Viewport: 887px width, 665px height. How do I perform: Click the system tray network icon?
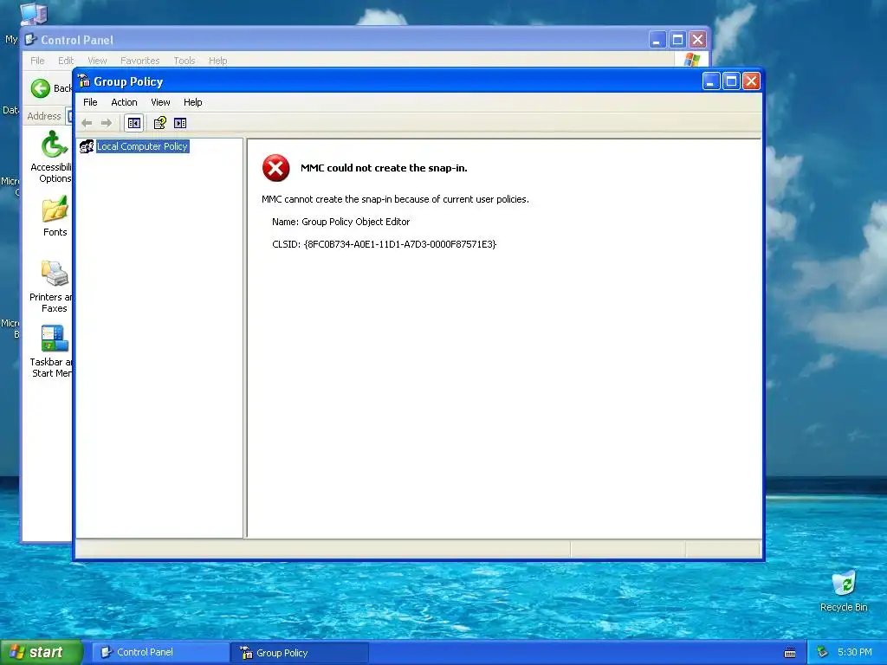point(822,653)
